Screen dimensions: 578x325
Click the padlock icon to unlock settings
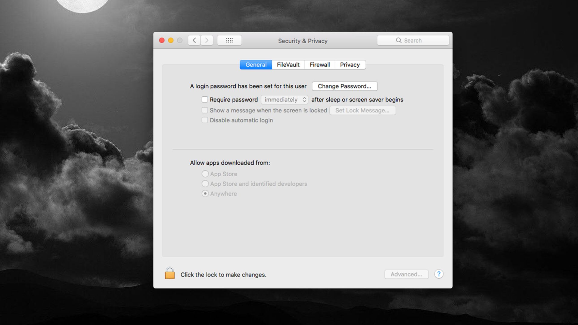click(169, 274)
